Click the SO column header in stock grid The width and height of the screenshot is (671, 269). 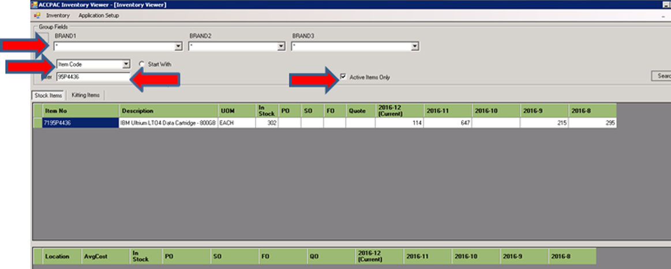(x=312, y=111)
